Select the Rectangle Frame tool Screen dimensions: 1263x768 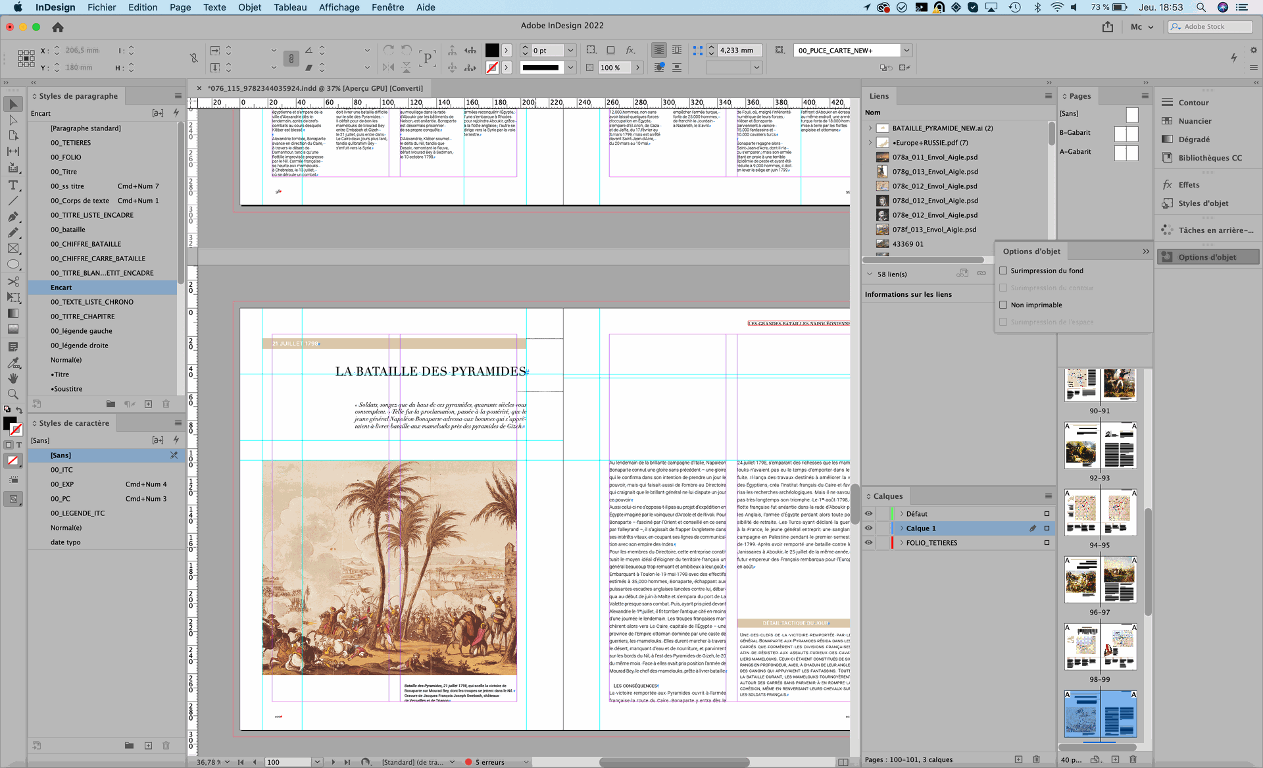tap(13, 248)
